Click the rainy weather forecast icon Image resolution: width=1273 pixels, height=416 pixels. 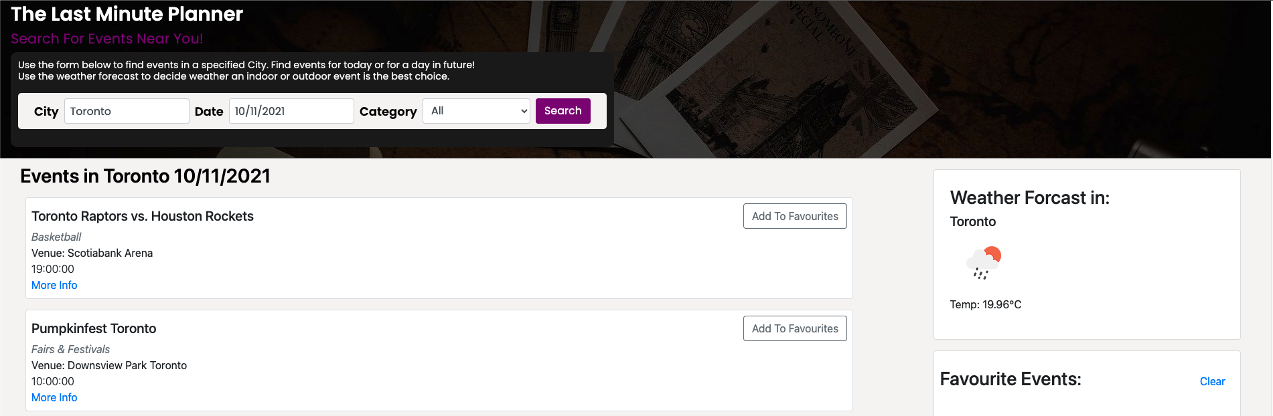[x=983, y=262]
